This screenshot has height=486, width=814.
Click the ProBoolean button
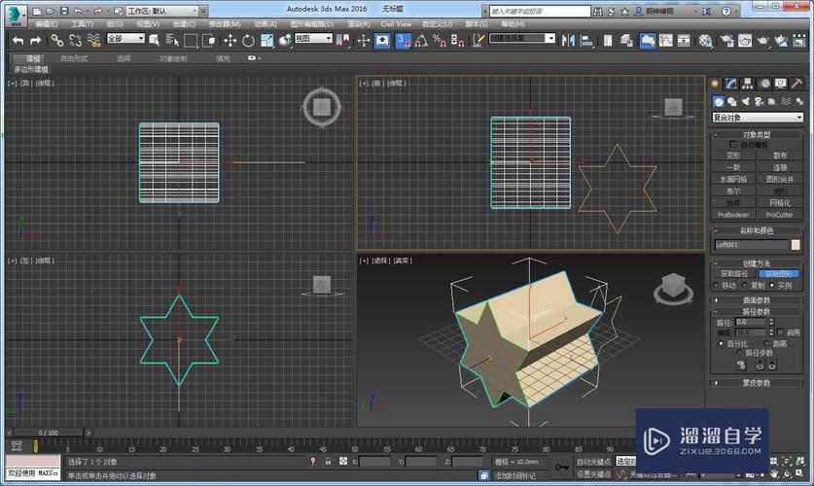(x=734, y=214)
